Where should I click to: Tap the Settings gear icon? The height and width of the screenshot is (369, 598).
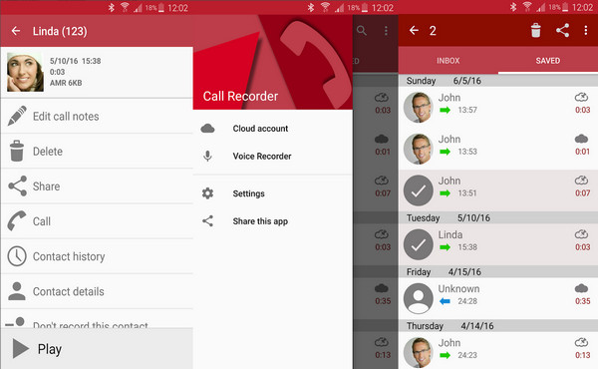(x=207, y=193)
